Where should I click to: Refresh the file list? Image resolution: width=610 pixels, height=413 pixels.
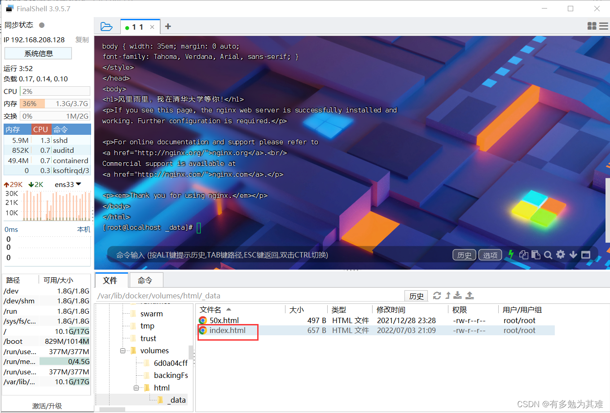coord(437,295)
